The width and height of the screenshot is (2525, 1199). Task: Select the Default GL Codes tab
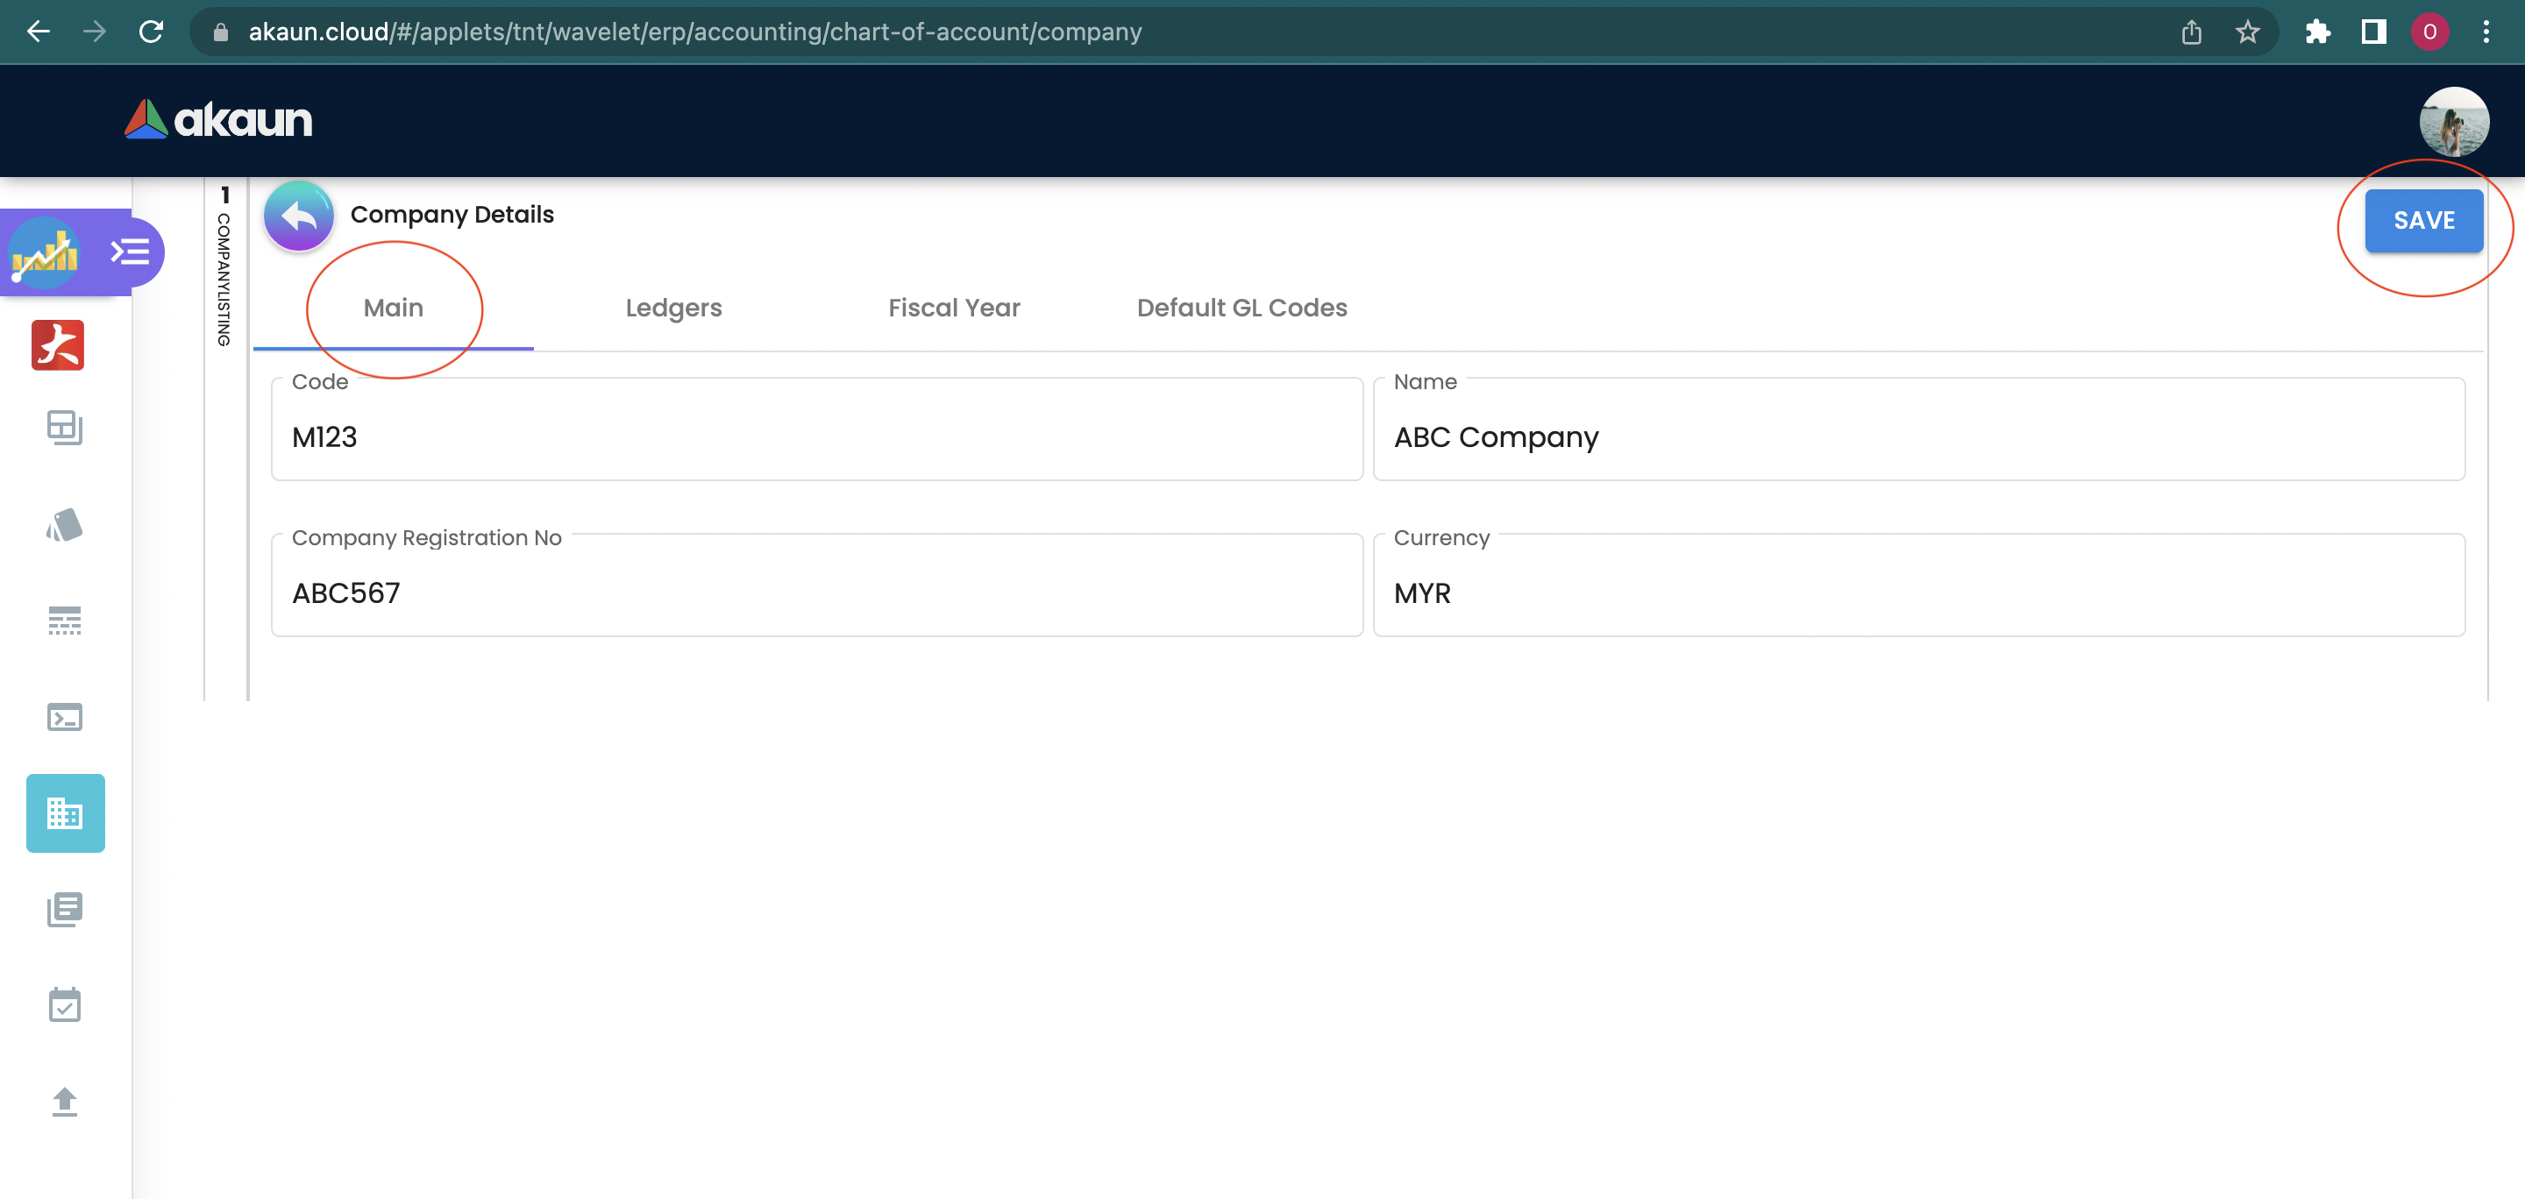point(1241,308)
